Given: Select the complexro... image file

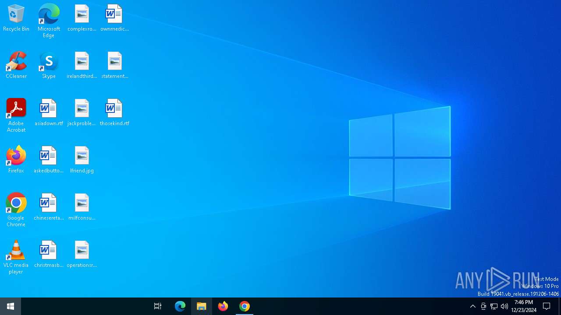Looking at the screenshot, I should click(x=82, y=18).
